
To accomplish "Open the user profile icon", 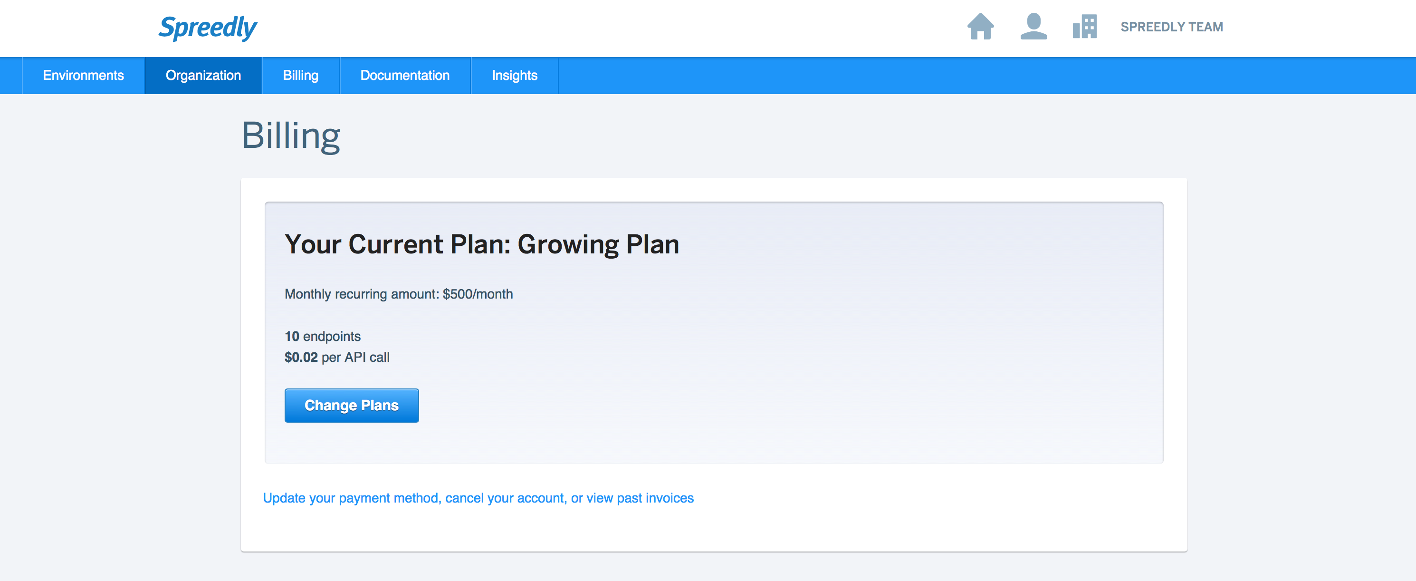I will (x=1033, y=27).
